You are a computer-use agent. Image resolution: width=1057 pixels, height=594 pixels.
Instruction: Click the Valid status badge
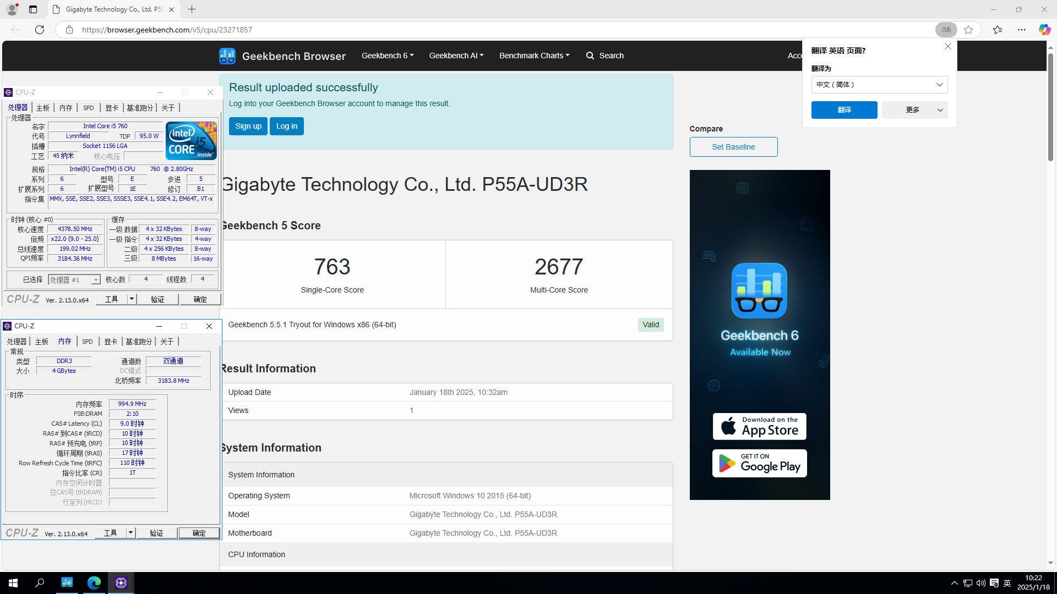click(x=651, y=324)
